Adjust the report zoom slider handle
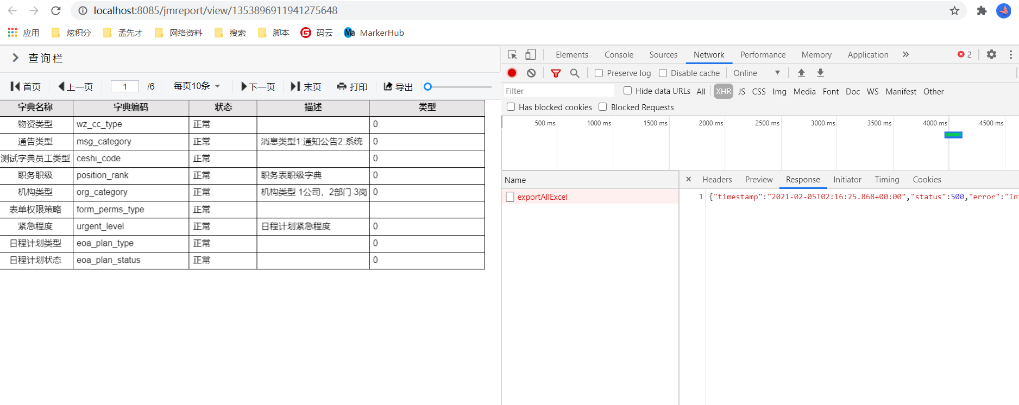The width and height of the screenshot is (1019, 405). pos(427,87)
